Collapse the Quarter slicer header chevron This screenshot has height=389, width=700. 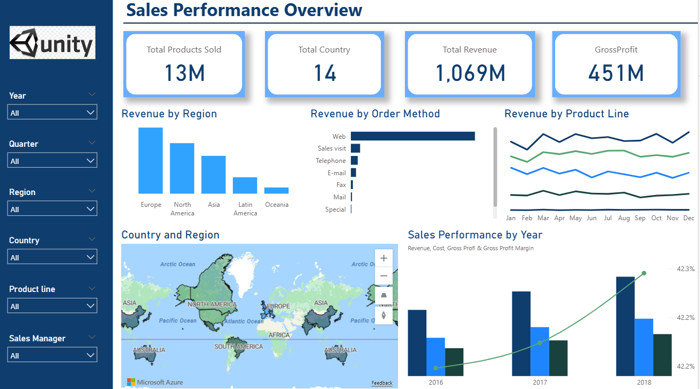(x=92, y=143)
